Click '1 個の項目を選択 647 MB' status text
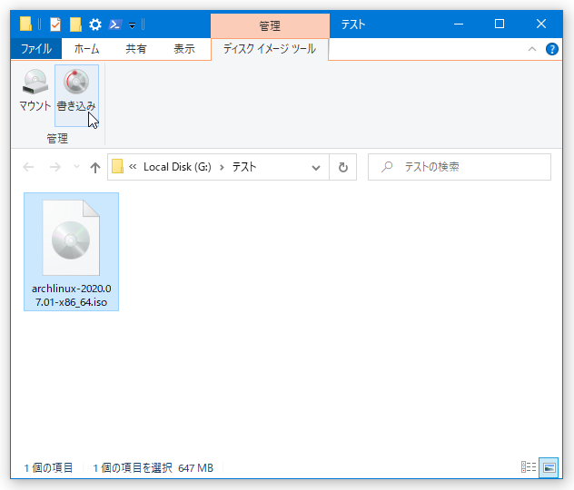Image resolution: width=574 pixels, height=490 pixels. [x=153, y=467]
